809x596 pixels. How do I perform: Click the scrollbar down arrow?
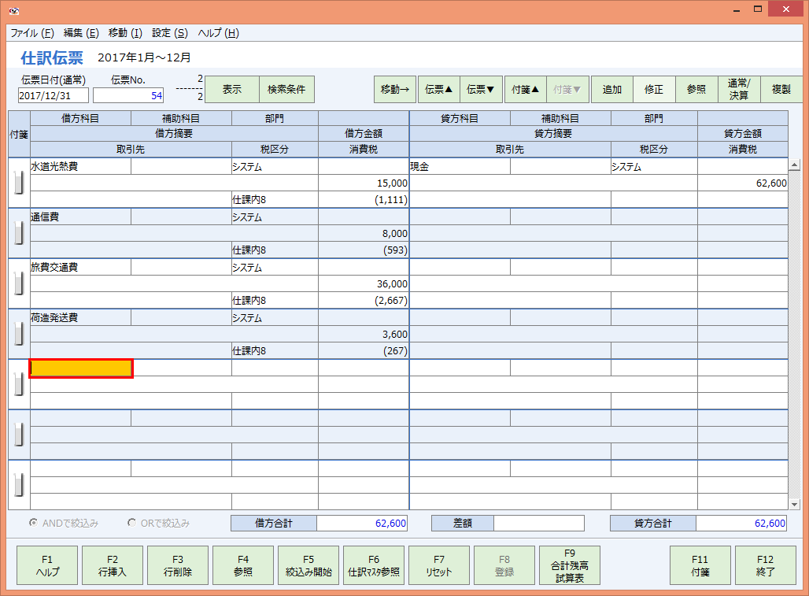(795, 505)
